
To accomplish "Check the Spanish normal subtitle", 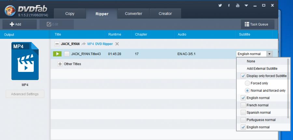I will [243, 112].
